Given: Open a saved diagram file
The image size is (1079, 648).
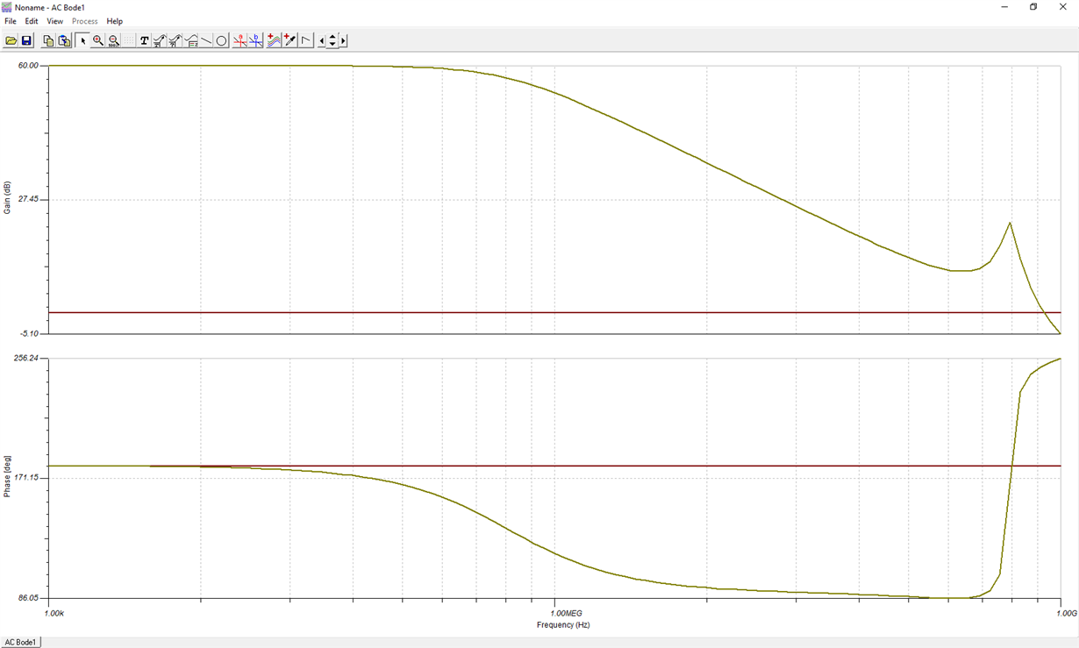Looking at the screenshot, I should 10,40.
